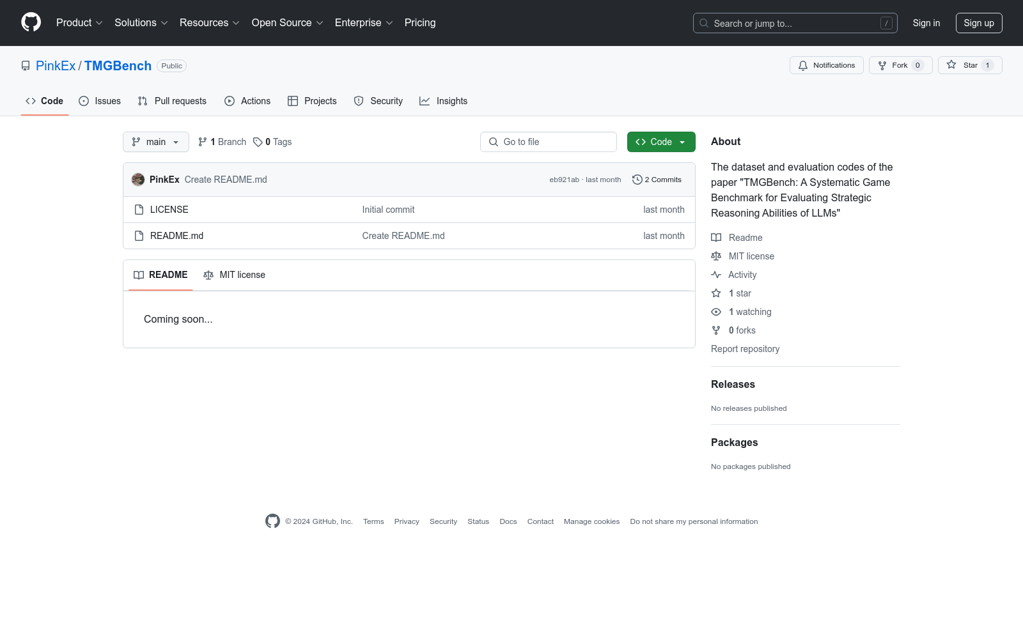1023x639 pixels.
Task: Star the TMGBench repository
Action: [970, 65]
